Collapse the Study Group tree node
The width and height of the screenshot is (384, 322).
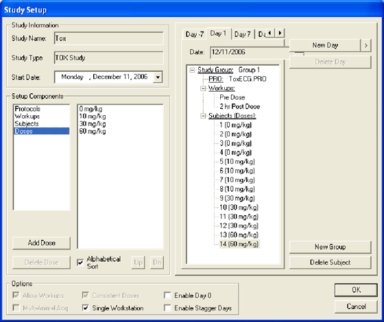click(x=193, y=70)
